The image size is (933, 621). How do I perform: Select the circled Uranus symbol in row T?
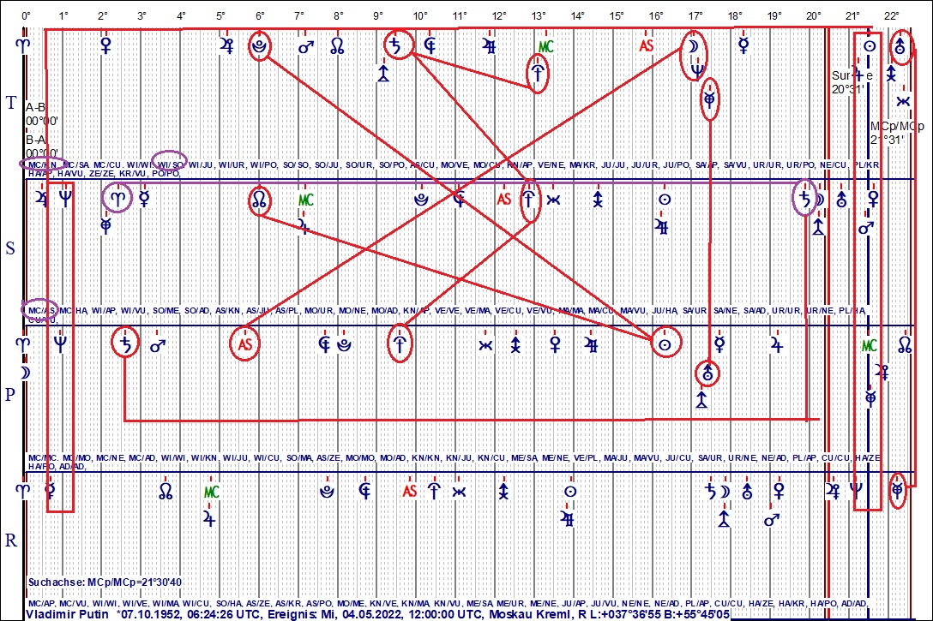(x=900, y=46)
